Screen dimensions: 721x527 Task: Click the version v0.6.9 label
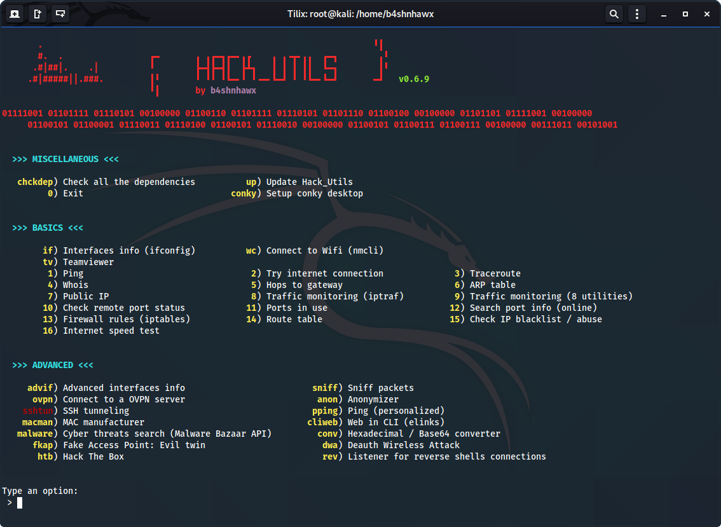[x=414, y=79]
